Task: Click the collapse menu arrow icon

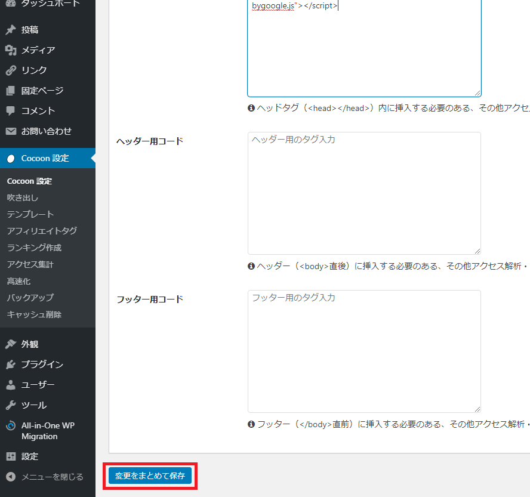Action: pos(11,477)
